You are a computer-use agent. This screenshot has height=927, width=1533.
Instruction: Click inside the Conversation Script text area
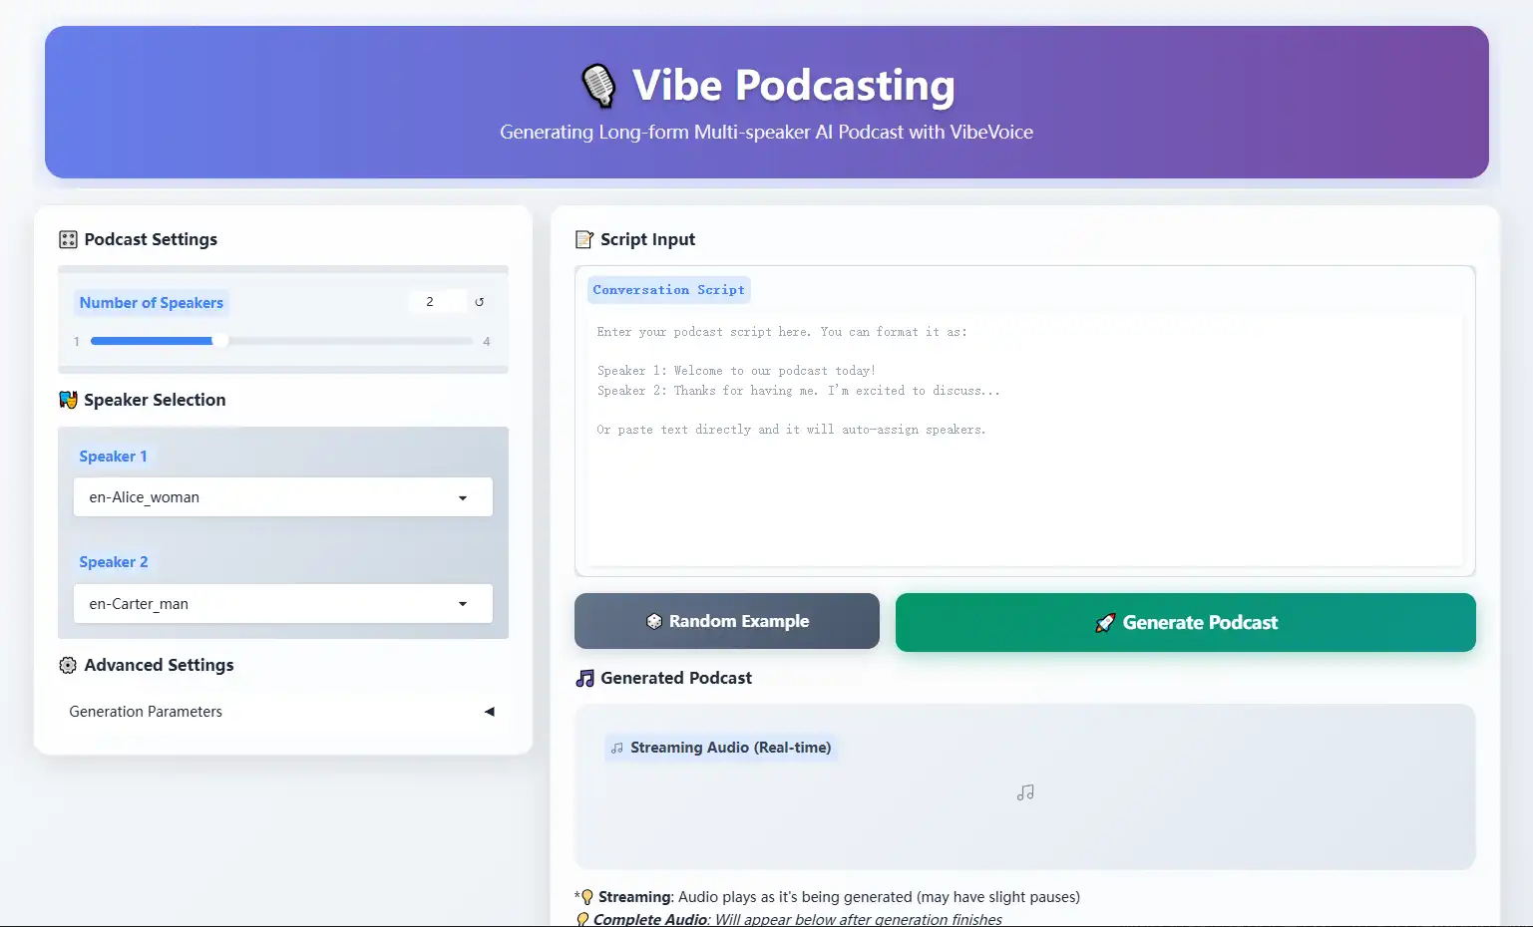click(x=1024, y=429)
